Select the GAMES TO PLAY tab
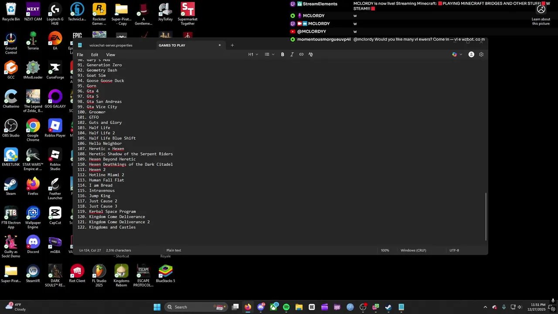The height and width of the screenshot is (314, 558). coord(172,45)
